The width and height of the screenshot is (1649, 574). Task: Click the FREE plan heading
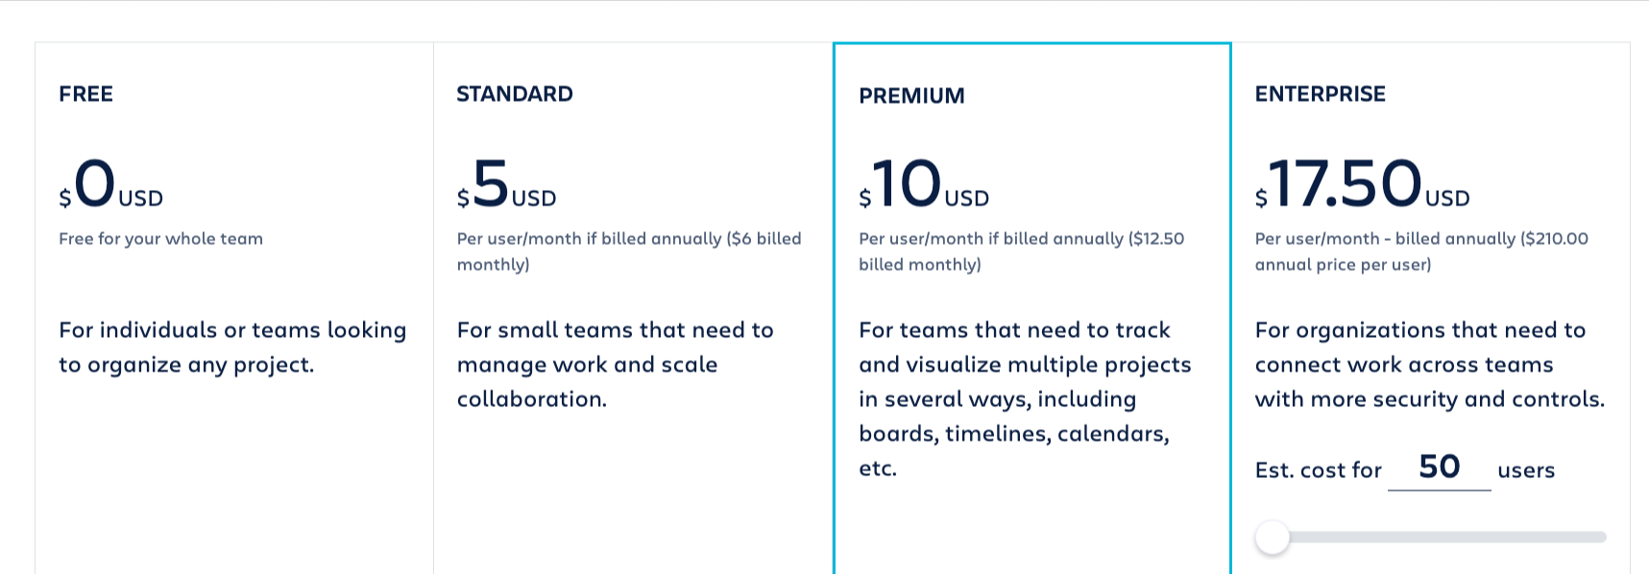click(85, 94)
